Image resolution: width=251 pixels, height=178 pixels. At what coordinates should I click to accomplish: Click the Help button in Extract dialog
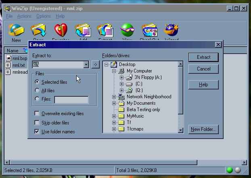coord(203,85)
